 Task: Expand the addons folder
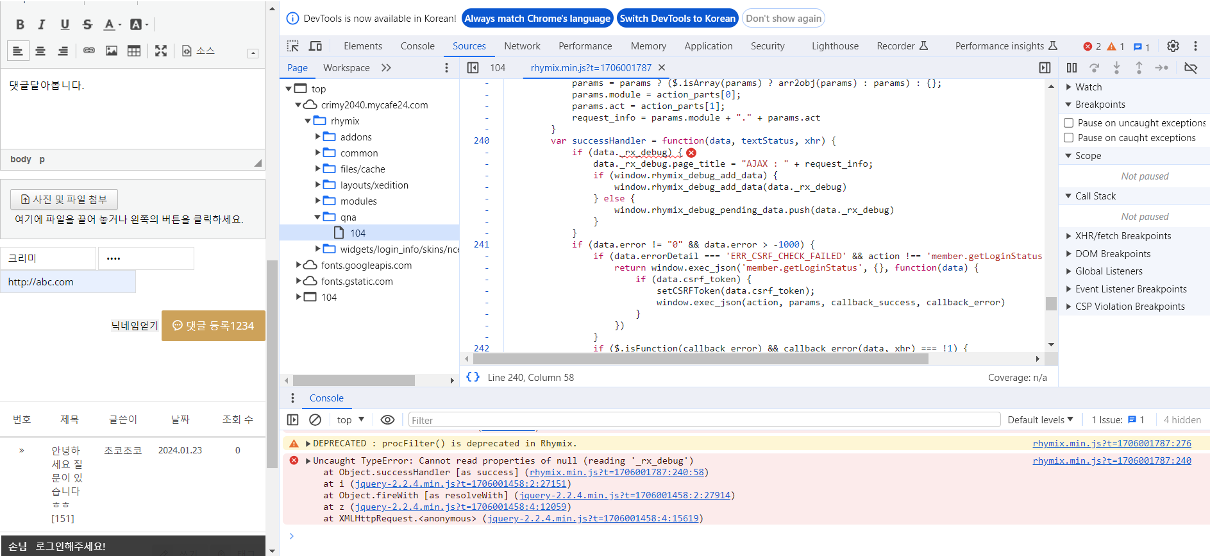(x=318, y=137)
